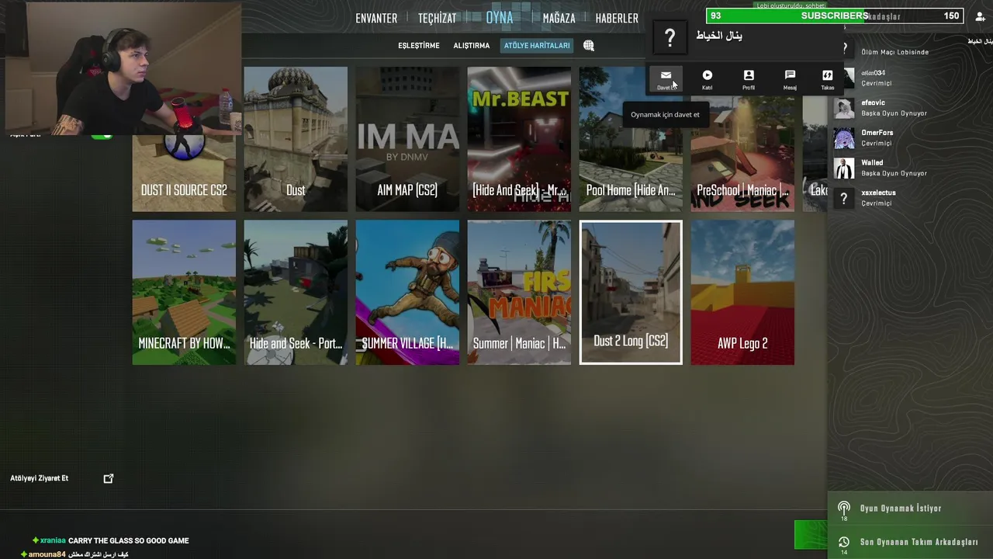
Task: Click Son Oynanan Takım Arkadaşları label
Action: tap(919, 542)
